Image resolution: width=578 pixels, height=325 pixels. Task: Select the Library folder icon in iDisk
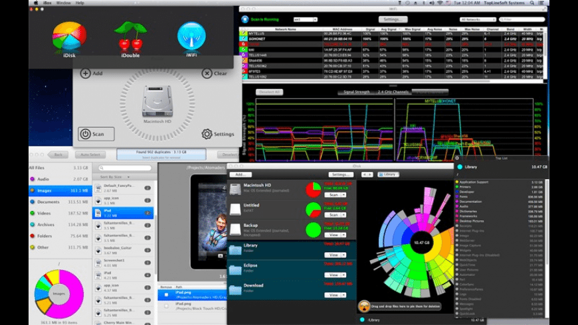point(235,249)
